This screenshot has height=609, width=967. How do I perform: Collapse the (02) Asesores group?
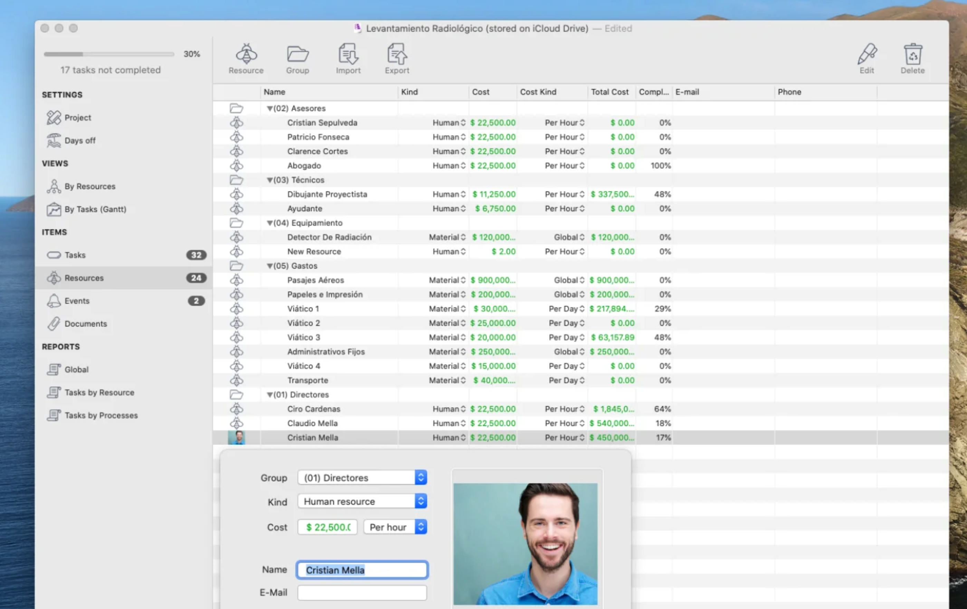tap(270, 108)
